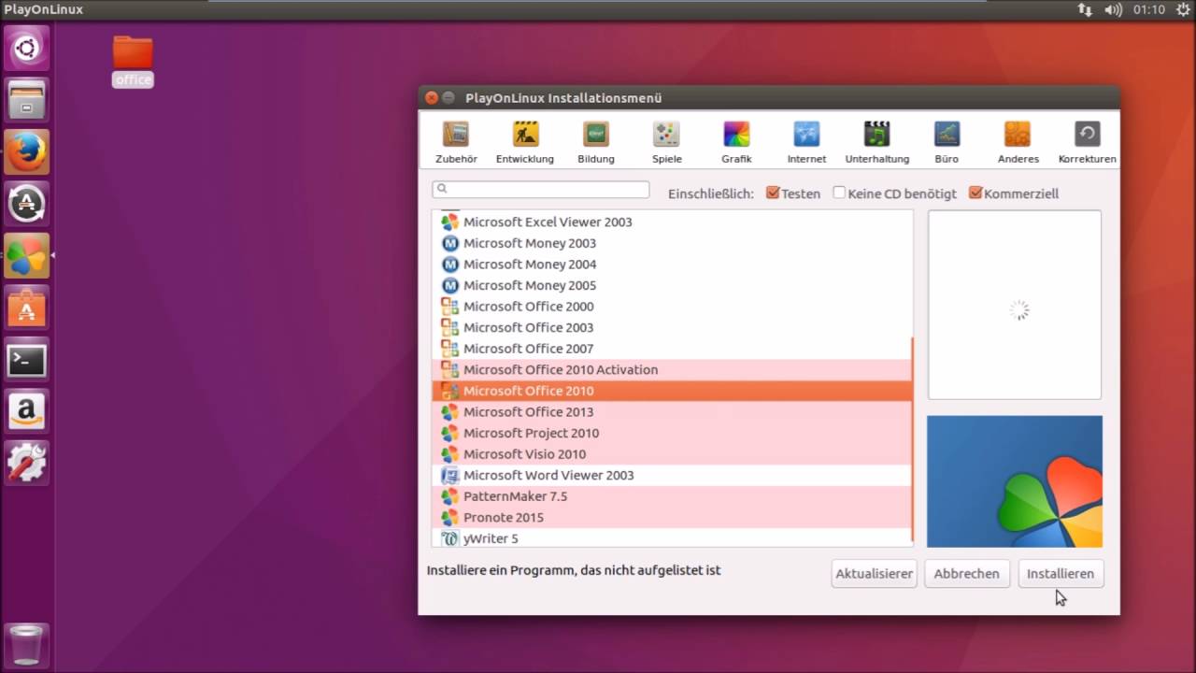Enable the Keine CD benötigt checkbox
This screenshot has height=673, width=1196.
(x=838, y=193)
